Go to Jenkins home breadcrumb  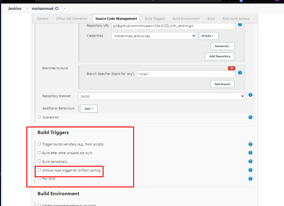click(x=14, y=8)
